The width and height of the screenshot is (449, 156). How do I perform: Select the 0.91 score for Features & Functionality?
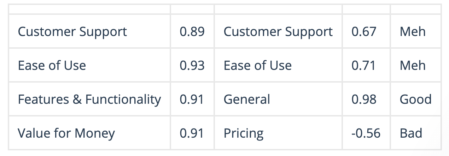192,99
